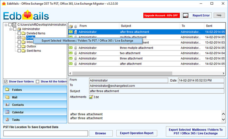This screenshot has height=139, width=228.
Task: Click envelope icon of 'two attachment' row
Action: 71,53
